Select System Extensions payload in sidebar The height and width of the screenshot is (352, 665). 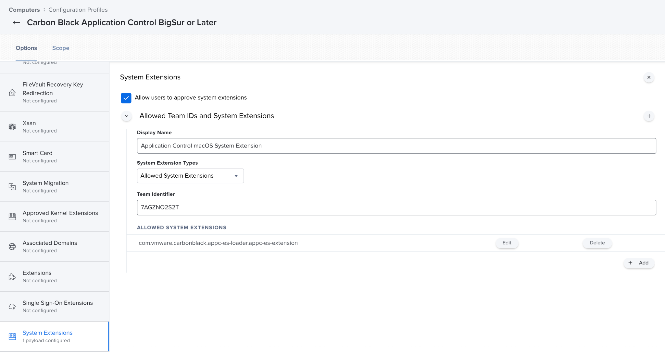coord(55,336)
